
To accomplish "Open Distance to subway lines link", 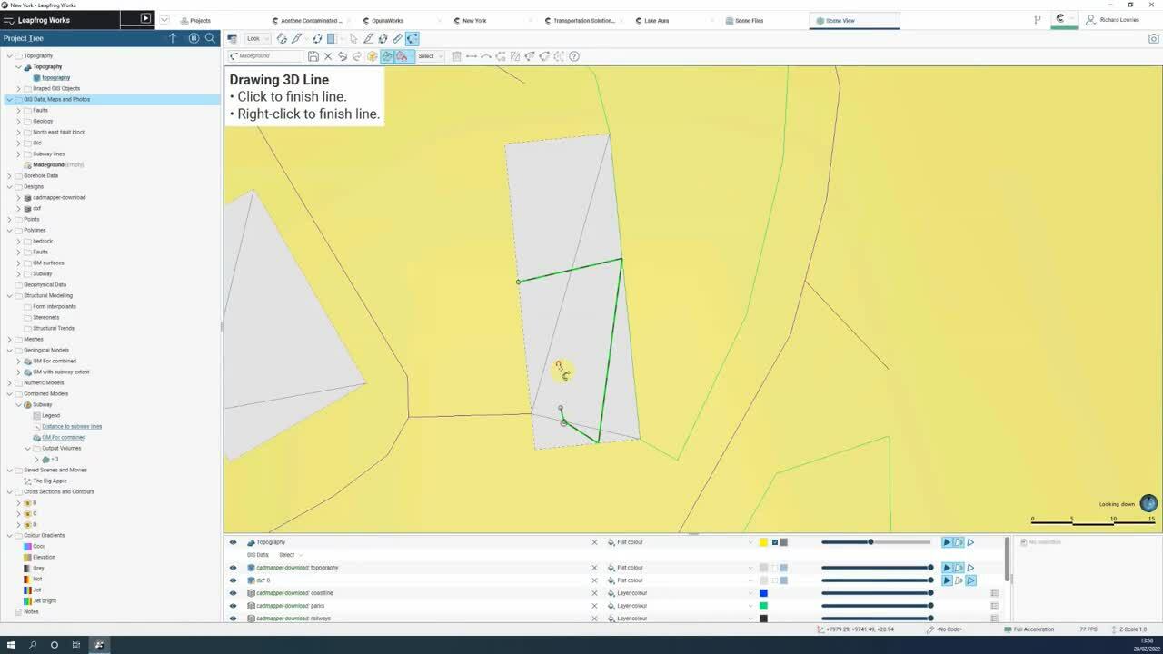I will 72,426.
